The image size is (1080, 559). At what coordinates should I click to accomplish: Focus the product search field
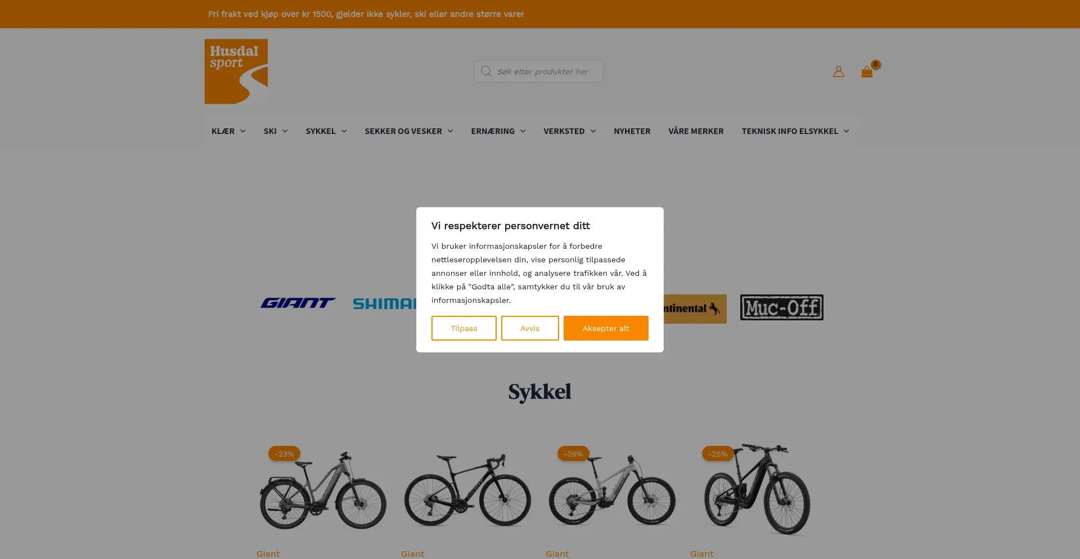tap(539, 71)
